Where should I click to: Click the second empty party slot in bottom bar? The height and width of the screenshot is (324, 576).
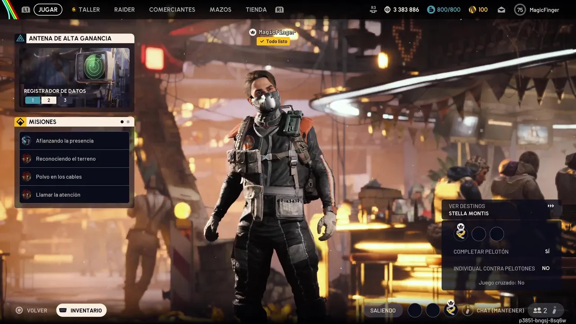pyautogui.click(x=433, y=310)
